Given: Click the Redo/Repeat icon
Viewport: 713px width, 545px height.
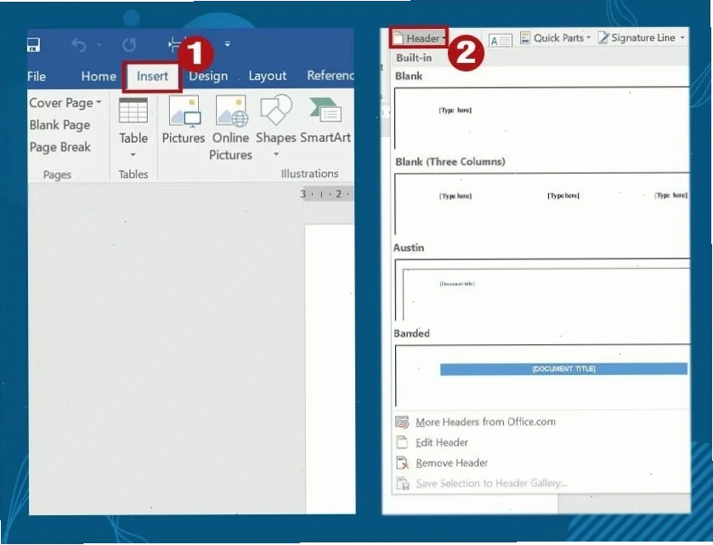Looking at the screenshot, I should coord(129,44).
